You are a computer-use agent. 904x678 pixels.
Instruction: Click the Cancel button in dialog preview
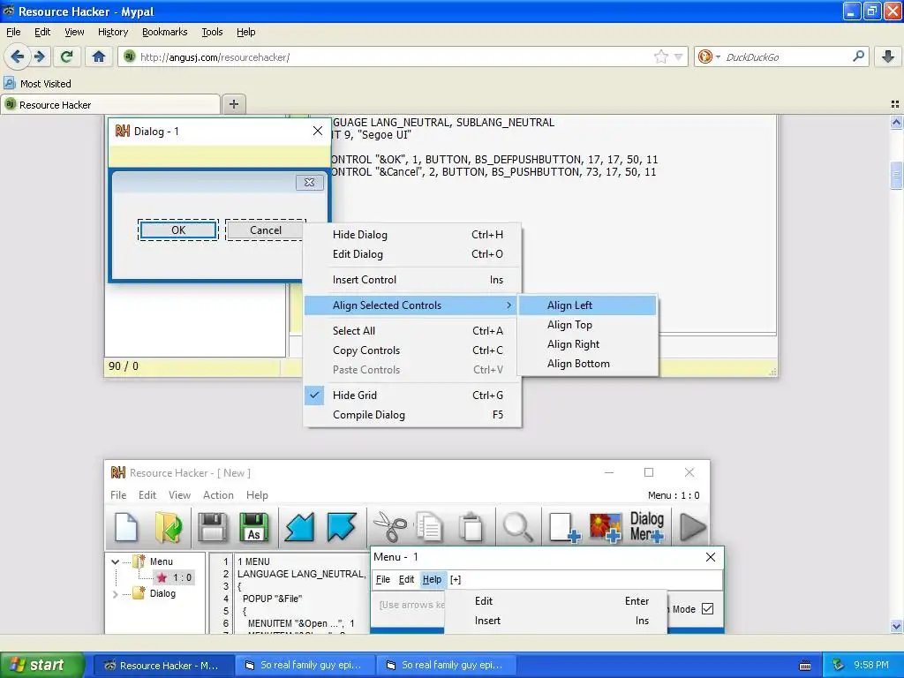(265, 230)
